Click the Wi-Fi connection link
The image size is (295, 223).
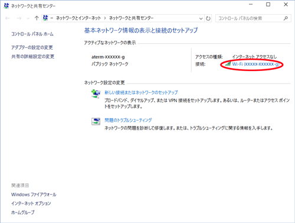255,64
